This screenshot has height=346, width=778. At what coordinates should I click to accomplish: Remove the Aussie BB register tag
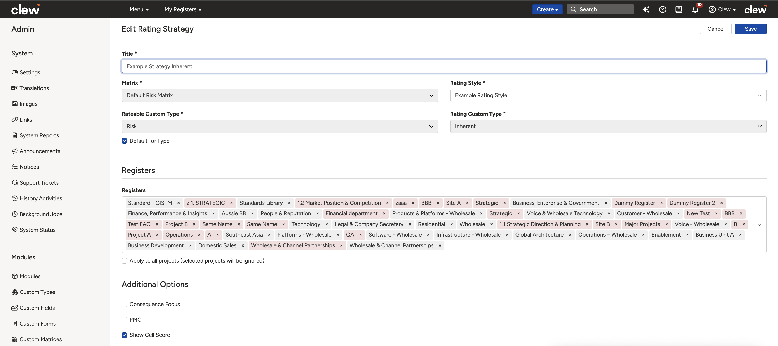point(253,214)
